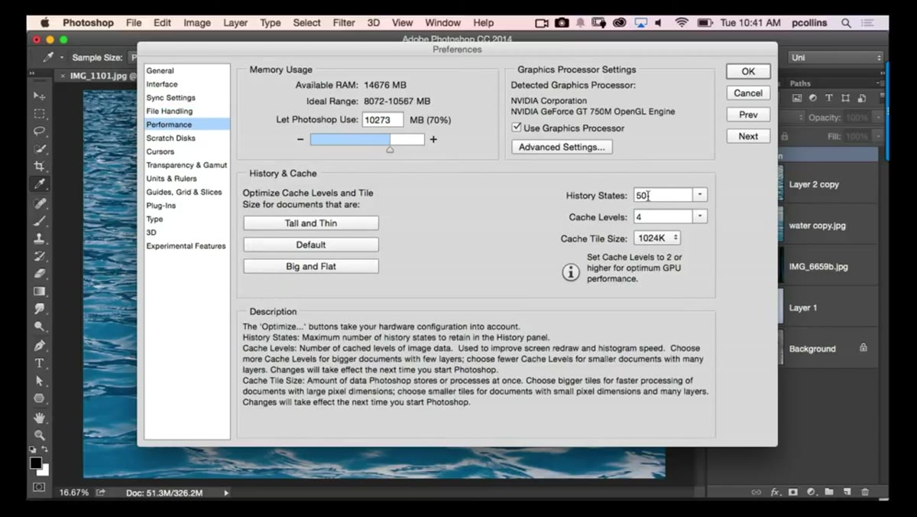Open the Uni workspace dropdown

[836, 57]
